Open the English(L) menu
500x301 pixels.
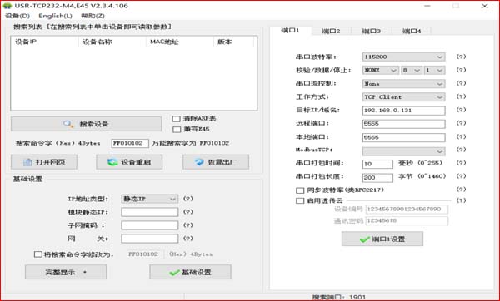(x=55, y=16)
